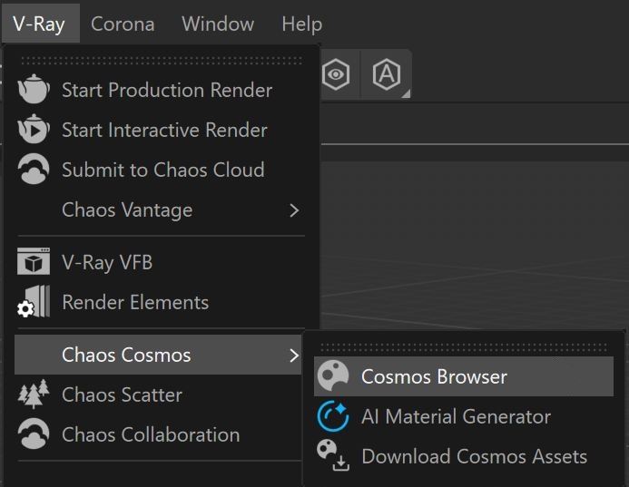
Task: Select the Chaos Collaboration entry
Action: (x=159, y=434)
